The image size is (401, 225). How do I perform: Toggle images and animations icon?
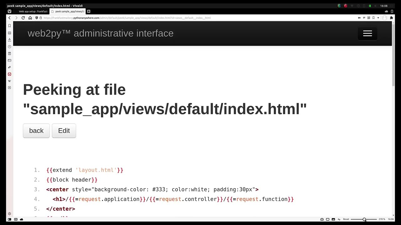333,219
